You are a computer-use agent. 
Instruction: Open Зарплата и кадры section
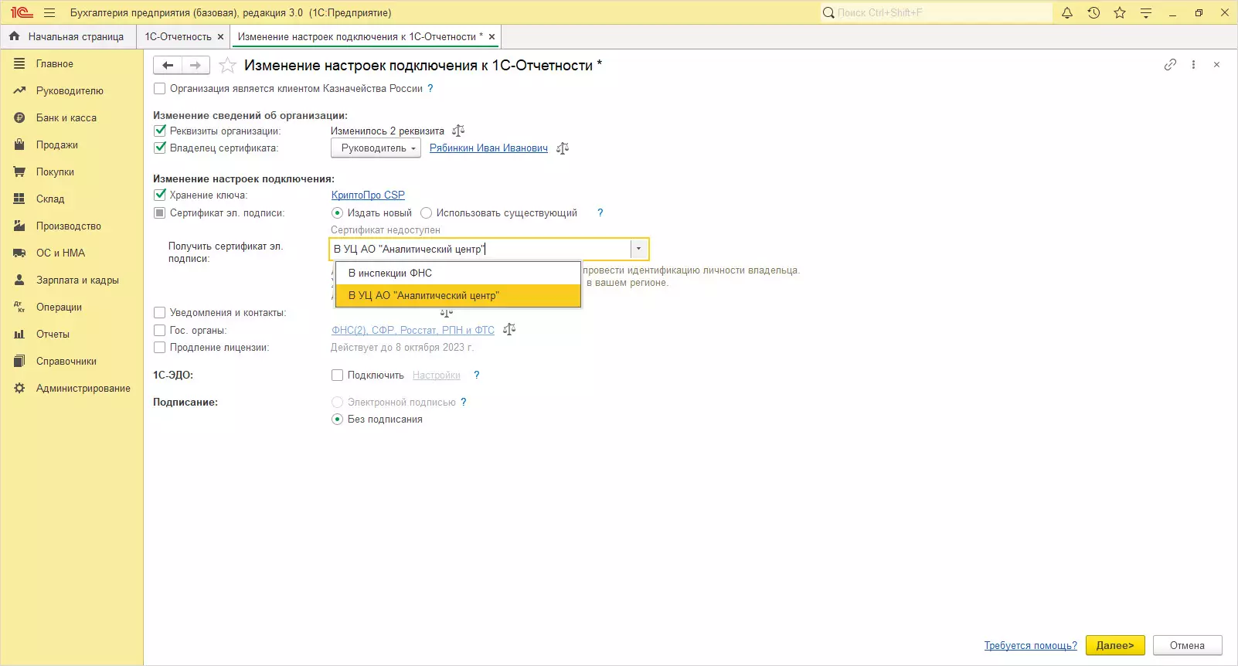click(72, 280)
